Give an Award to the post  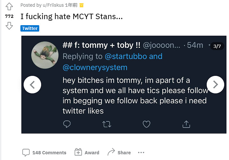click(87, 153)
